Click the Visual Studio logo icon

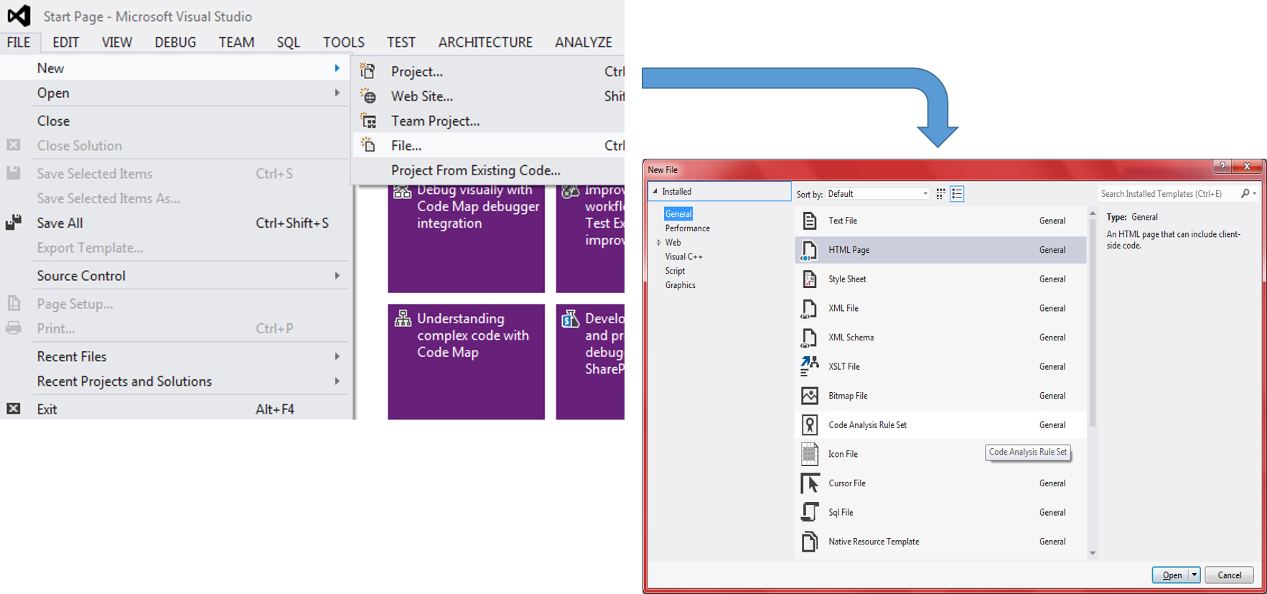coord(19,15)
